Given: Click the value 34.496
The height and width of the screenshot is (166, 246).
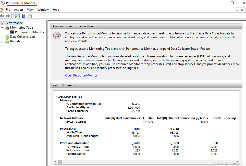Looking at the screenshot, I should pyautogui.click(x=136, y=104).
